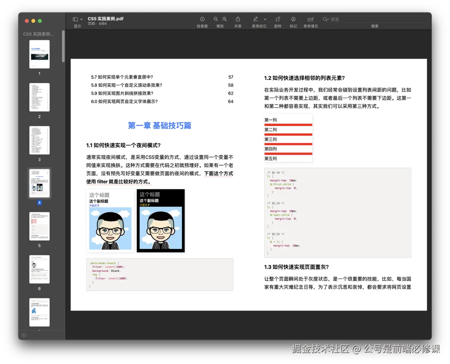This screenshot has height=364, width=450.
Task: Open the 标记 markup toolbar
Action: click(x=293, y=19)
